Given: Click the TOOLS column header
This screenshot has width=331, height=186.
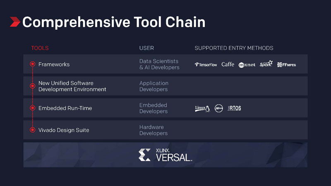Looking at the screenshot, I should click(40, 48).
